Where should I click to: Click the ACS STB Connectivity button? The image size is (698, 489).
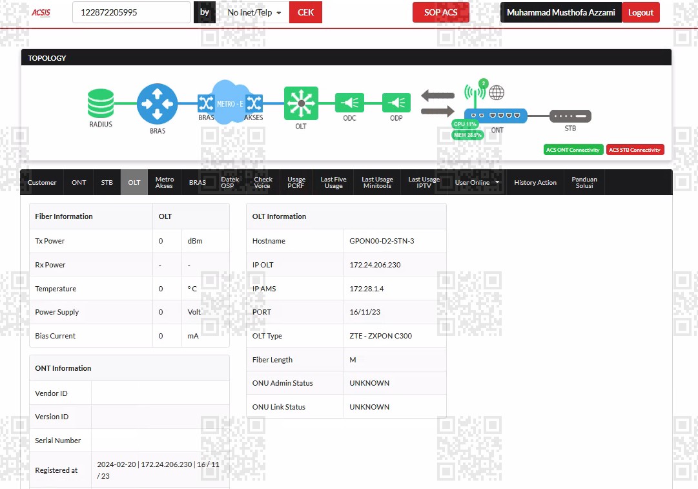coord(635,150)
